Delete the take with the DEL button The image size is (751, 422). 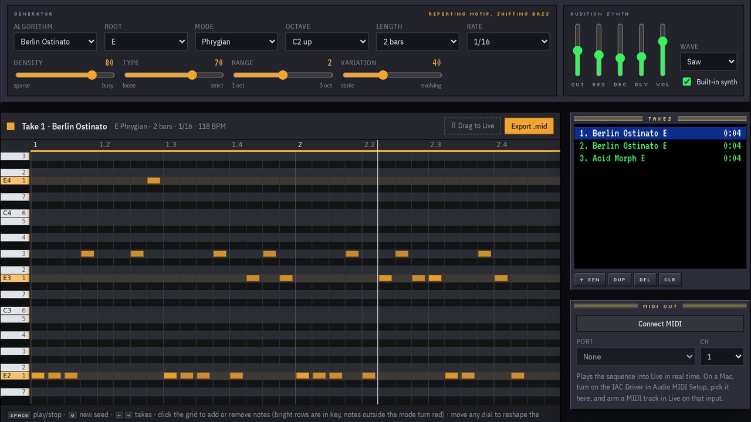645,280
